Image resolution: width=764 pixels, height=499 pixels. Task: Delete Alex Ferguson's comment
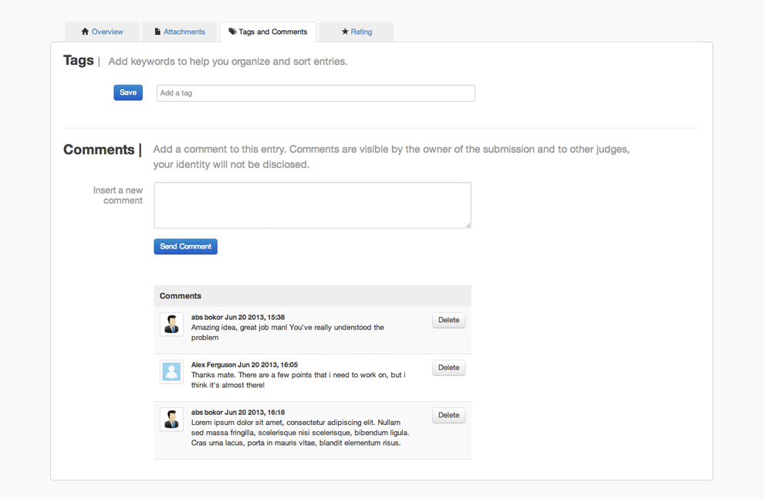coord(448,368)
